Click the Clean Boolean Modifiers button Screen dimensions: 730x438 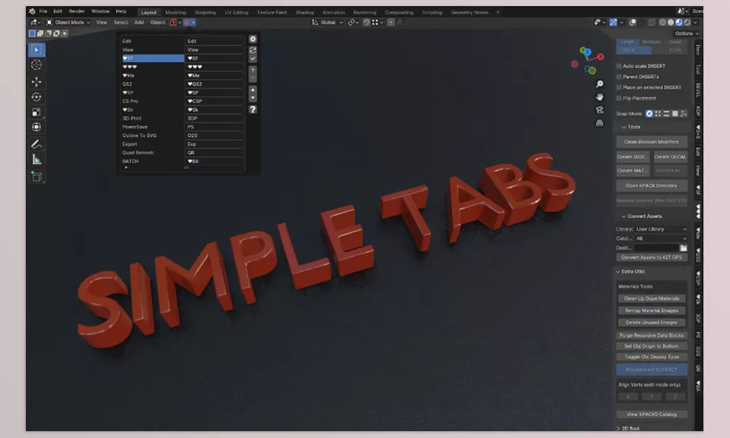tap(651, 142)
